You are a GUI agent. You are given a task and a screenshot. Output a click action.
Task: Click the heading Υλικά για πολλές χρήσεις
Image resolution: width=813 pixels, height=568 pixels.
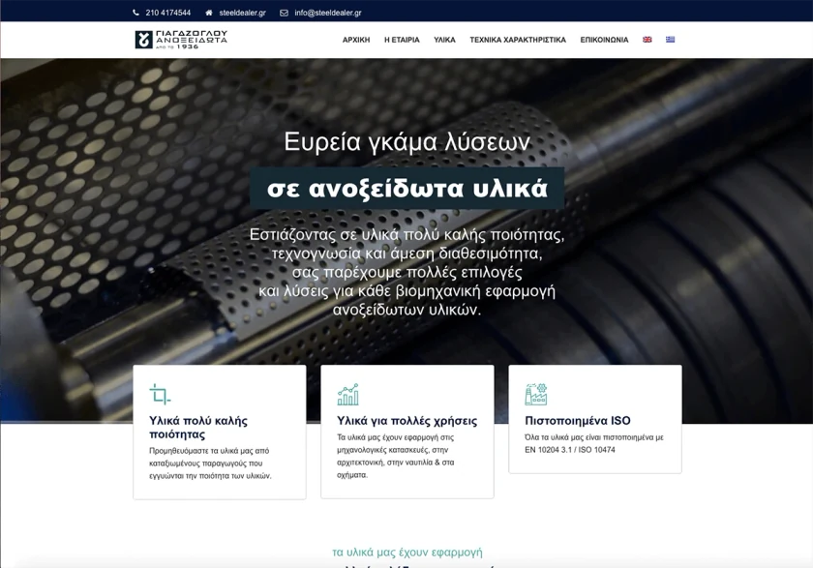(407, 421)
